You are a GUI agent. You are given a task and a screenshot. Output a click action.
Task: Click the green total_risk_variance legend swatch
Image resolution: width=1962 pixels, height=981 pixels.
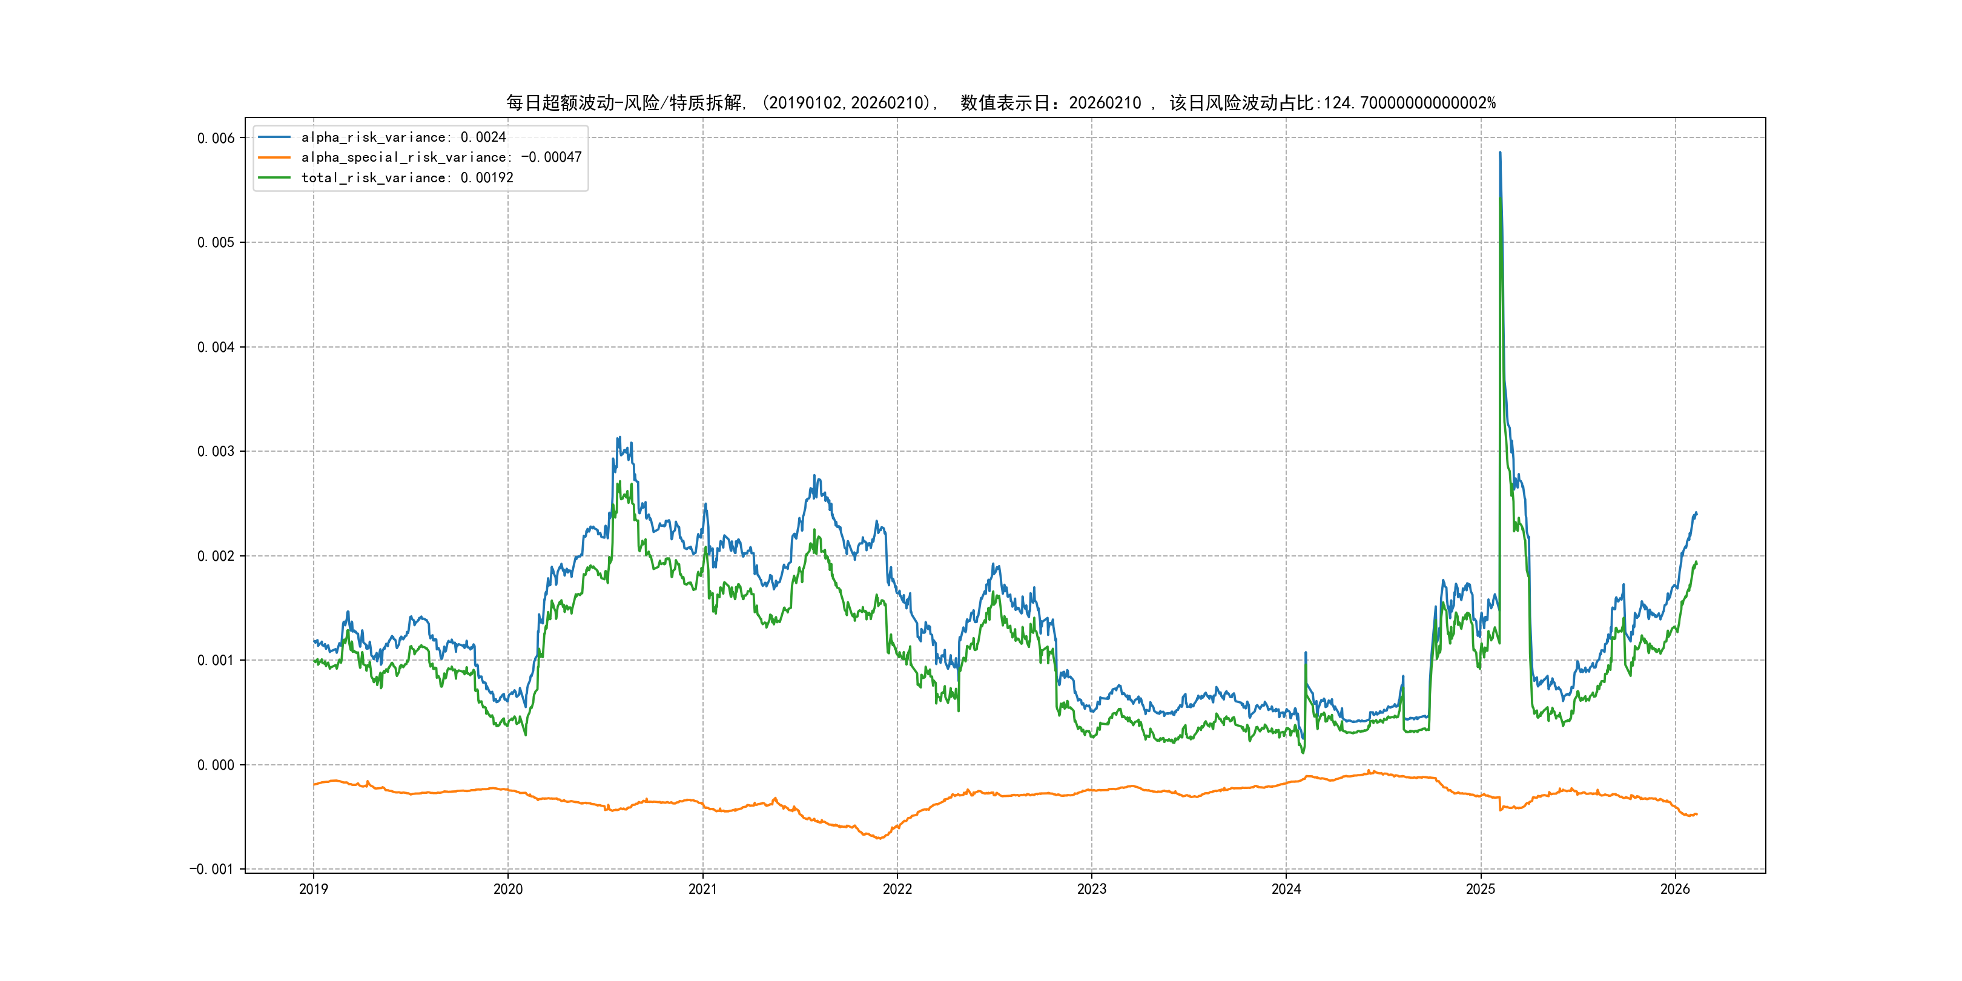(274, 177)
